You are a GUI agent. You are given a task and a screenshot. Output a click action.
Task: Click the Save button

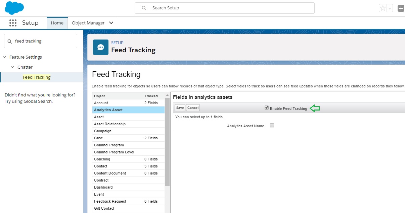tap(179, 108)
